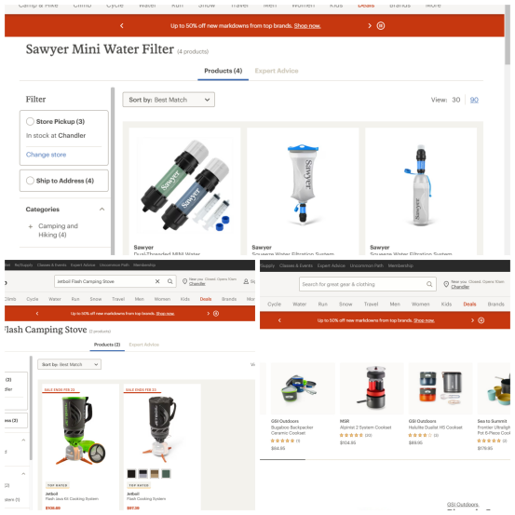View 90 products per page
The width and height of the screenshot is (515, 515).
(x=474, y=100)
